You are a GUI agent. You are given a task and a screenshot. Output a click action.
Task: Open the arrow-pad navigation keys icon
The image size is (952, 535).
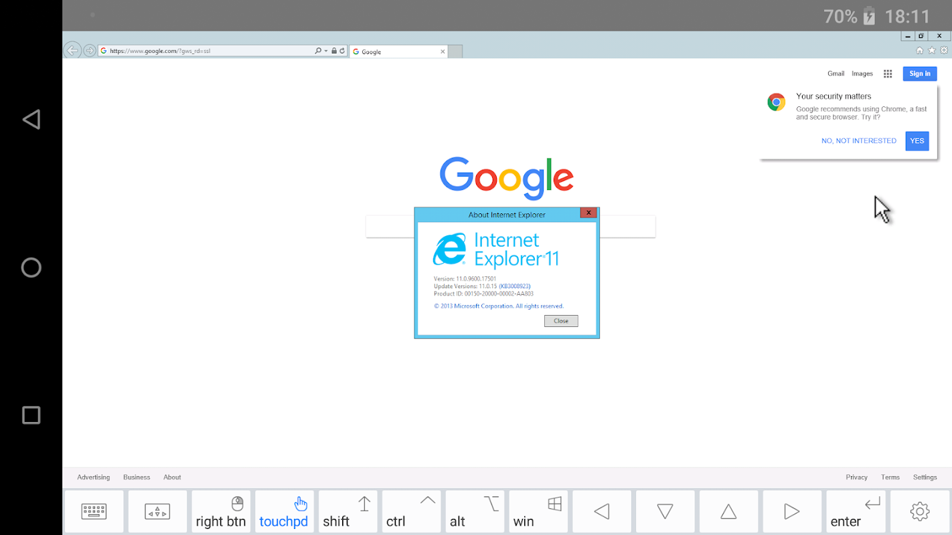click(157, 512)
